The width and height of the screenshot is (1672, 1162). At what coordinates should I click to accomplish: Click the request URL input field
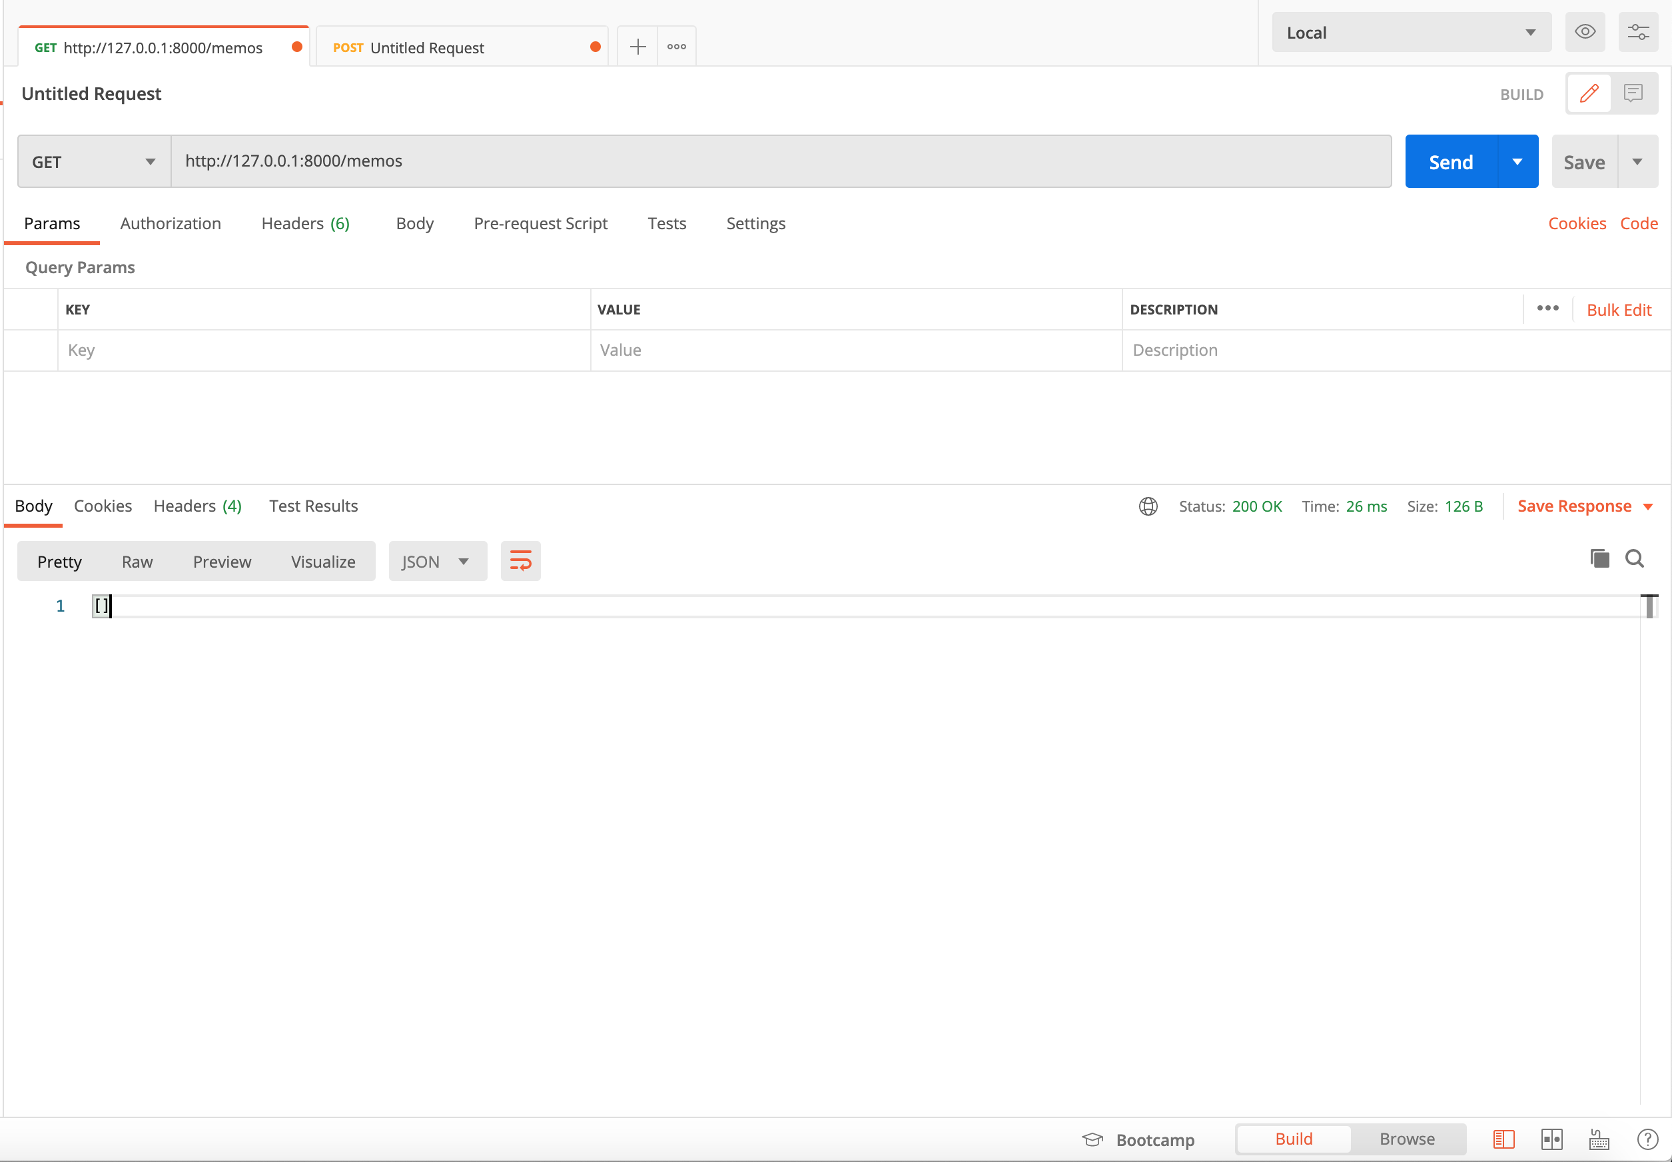(780, 161)
